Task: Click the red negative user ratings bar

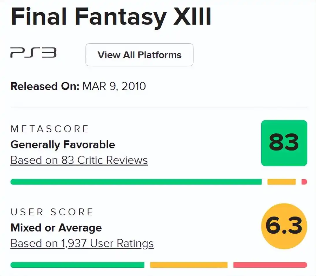Action: (x=270, y=265)
